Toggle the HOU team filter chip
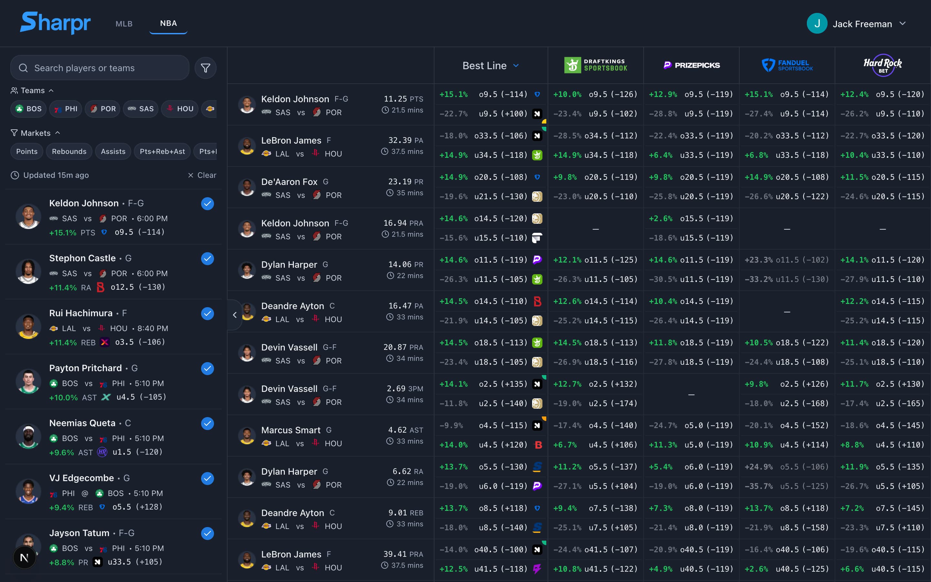The height and width of the screenshot is (582, 931). pyautogui.click(x=180, y=109)
